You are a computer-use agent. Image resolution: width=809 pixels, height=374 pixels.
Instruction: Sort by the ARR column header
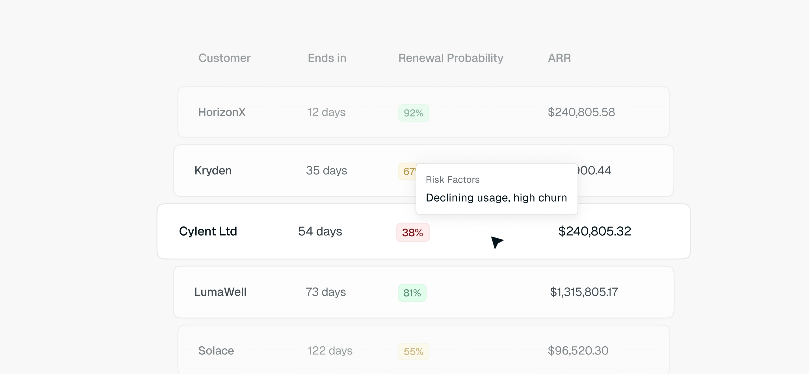pyautogui.click(x=559, y=58)
